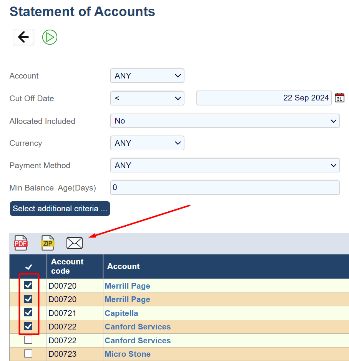Run the report with green play icon

click(50, 37)
